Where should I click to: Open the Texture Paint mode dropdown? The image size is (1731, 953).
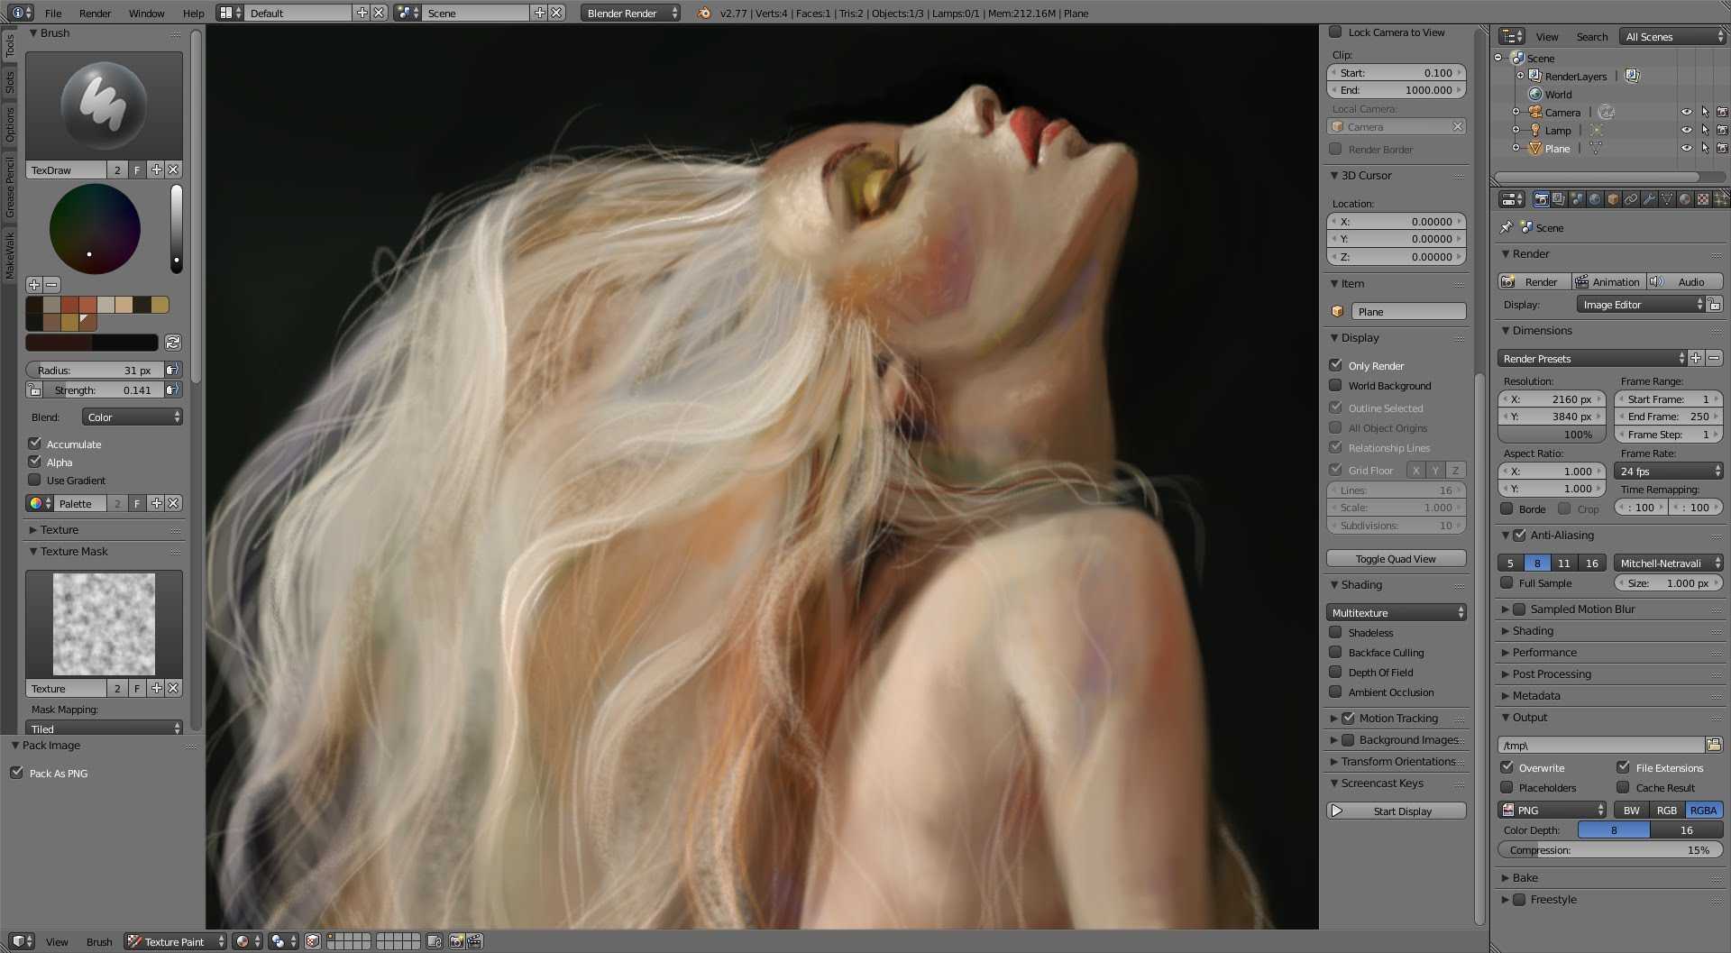(x=175, y=941)
